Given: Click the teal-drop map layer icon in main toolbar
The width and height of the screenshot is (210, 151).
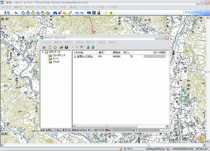Looking at the screenshot, I should [38, 13].
